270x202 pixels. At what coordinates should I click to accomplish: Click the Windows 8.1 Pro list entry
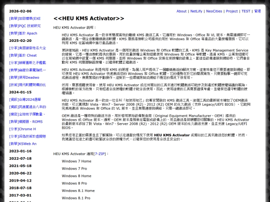76,198
